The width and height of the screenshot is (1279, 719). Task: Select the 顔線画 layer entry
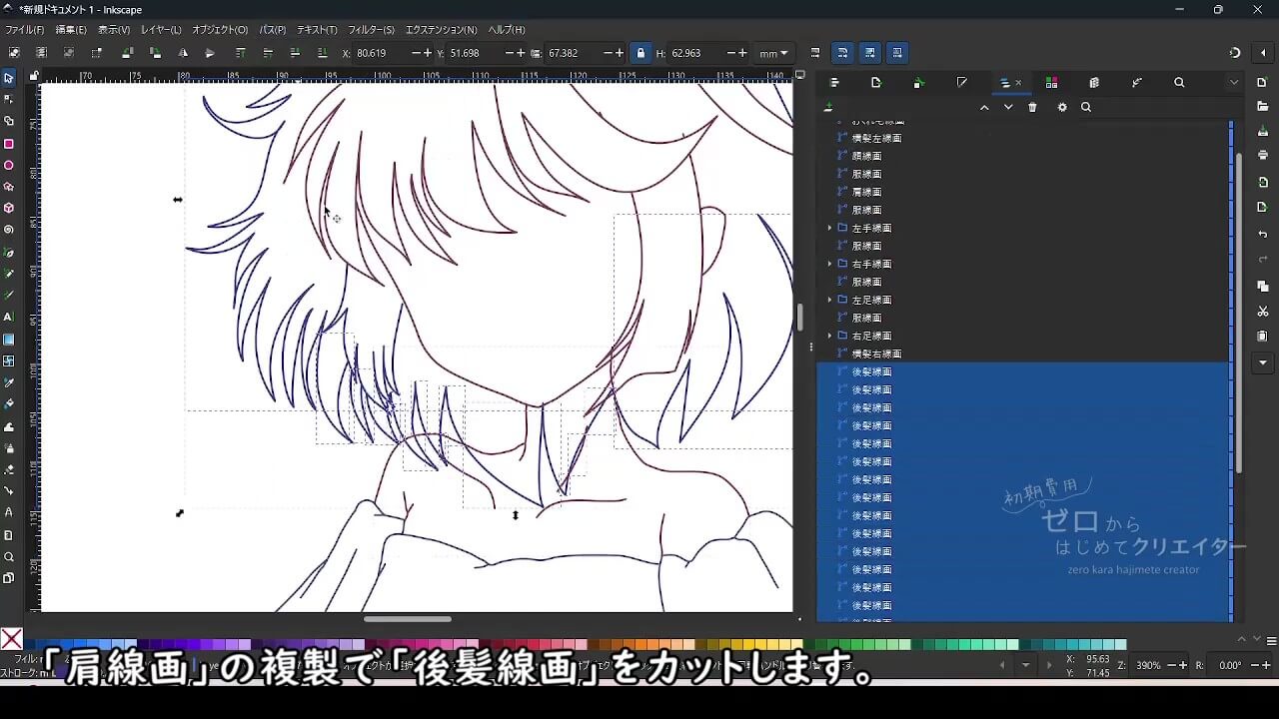(x=866, y=157)
